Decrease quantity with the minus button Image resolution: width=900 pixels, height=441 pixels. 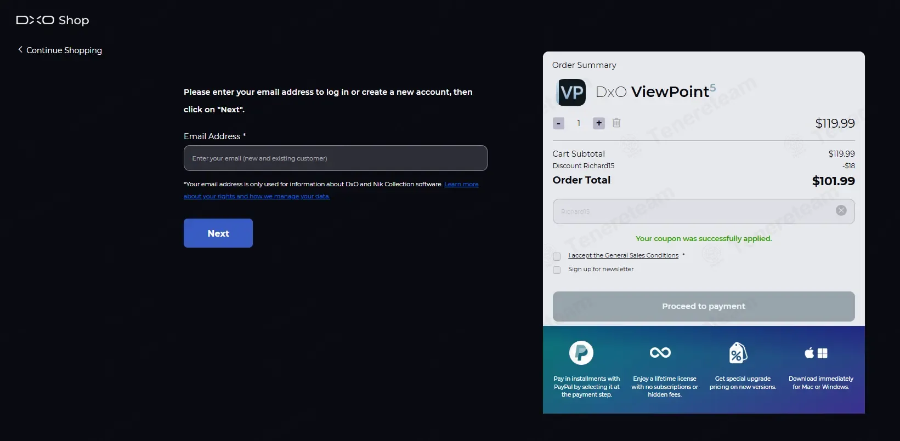pyautogui.click(x=558, y=123)
